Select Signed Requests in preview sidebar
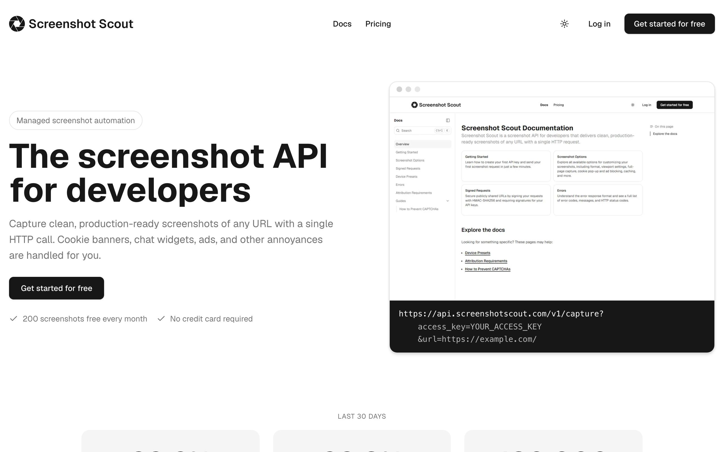Screen dimensions: 724x452 coord(408,168)
